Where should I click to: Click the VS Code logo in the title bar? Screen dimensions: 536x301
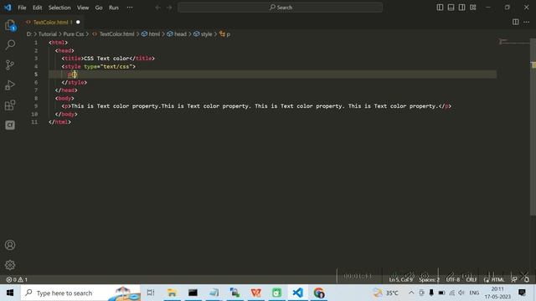point(8,8)
